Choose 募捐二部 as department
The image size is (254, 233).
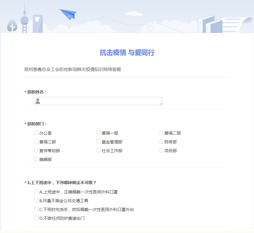pos(161,133)
